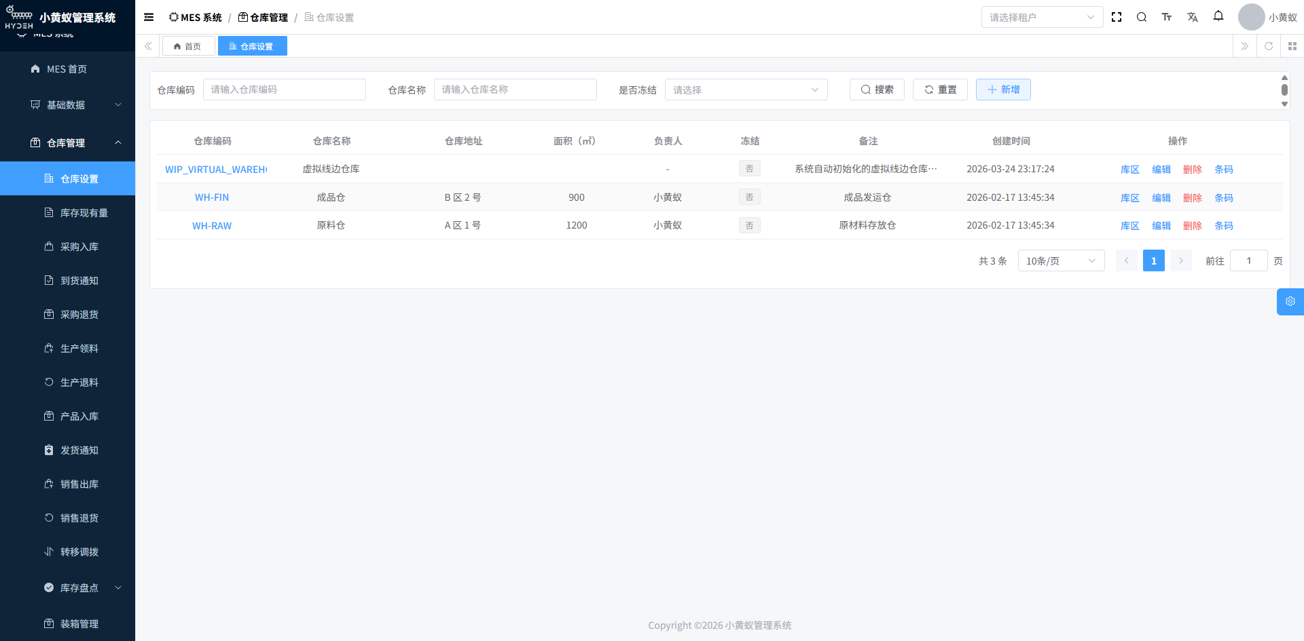Click the 小黄蚁 username in header

click(1283, 17)
